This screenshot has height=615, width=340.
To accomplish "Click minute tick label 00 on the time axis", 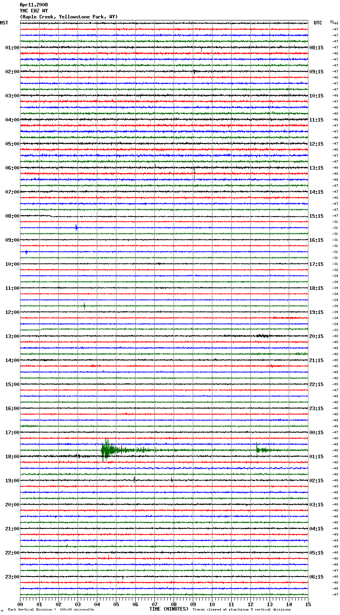I will click(20, 604).
